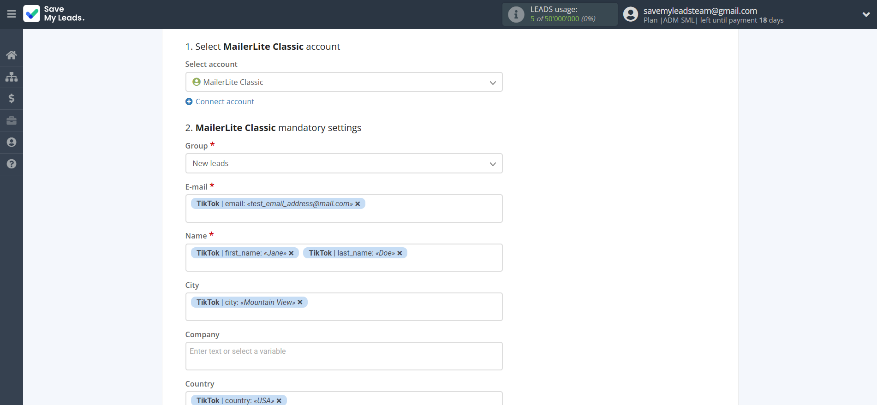Remove the TikTok city variable tag
The width and height of the screenshot is (877, 405).
click(300, 302)
